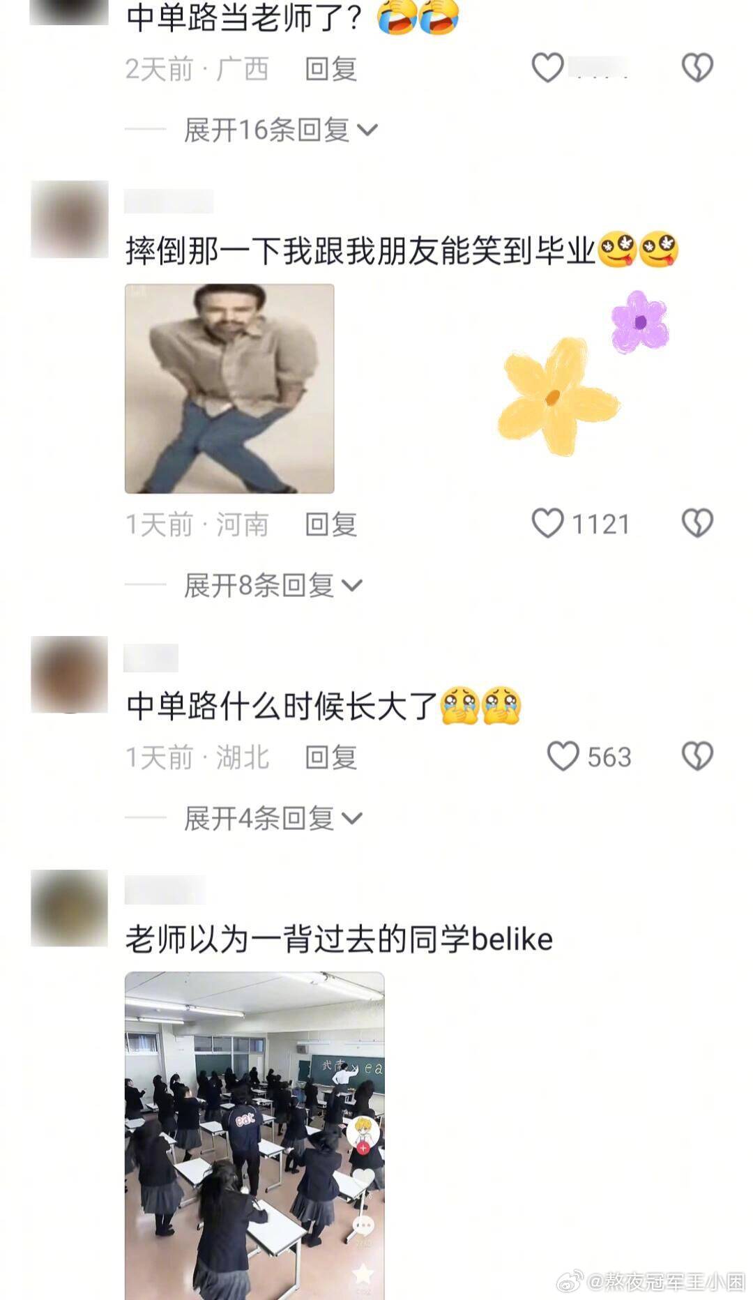Reply to the Guangxi comment via 回复
Viewport: 753px width, 1300px height.
(331, 69)
